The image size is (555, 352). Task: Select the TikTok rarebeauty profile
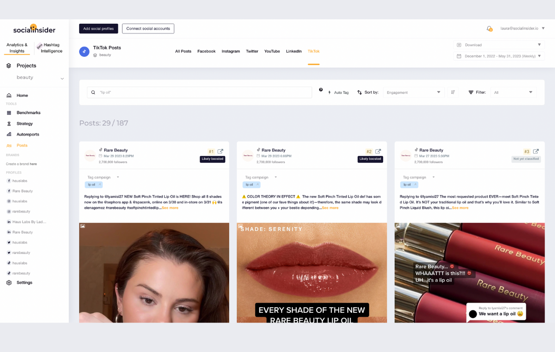(x=18, y=273)
